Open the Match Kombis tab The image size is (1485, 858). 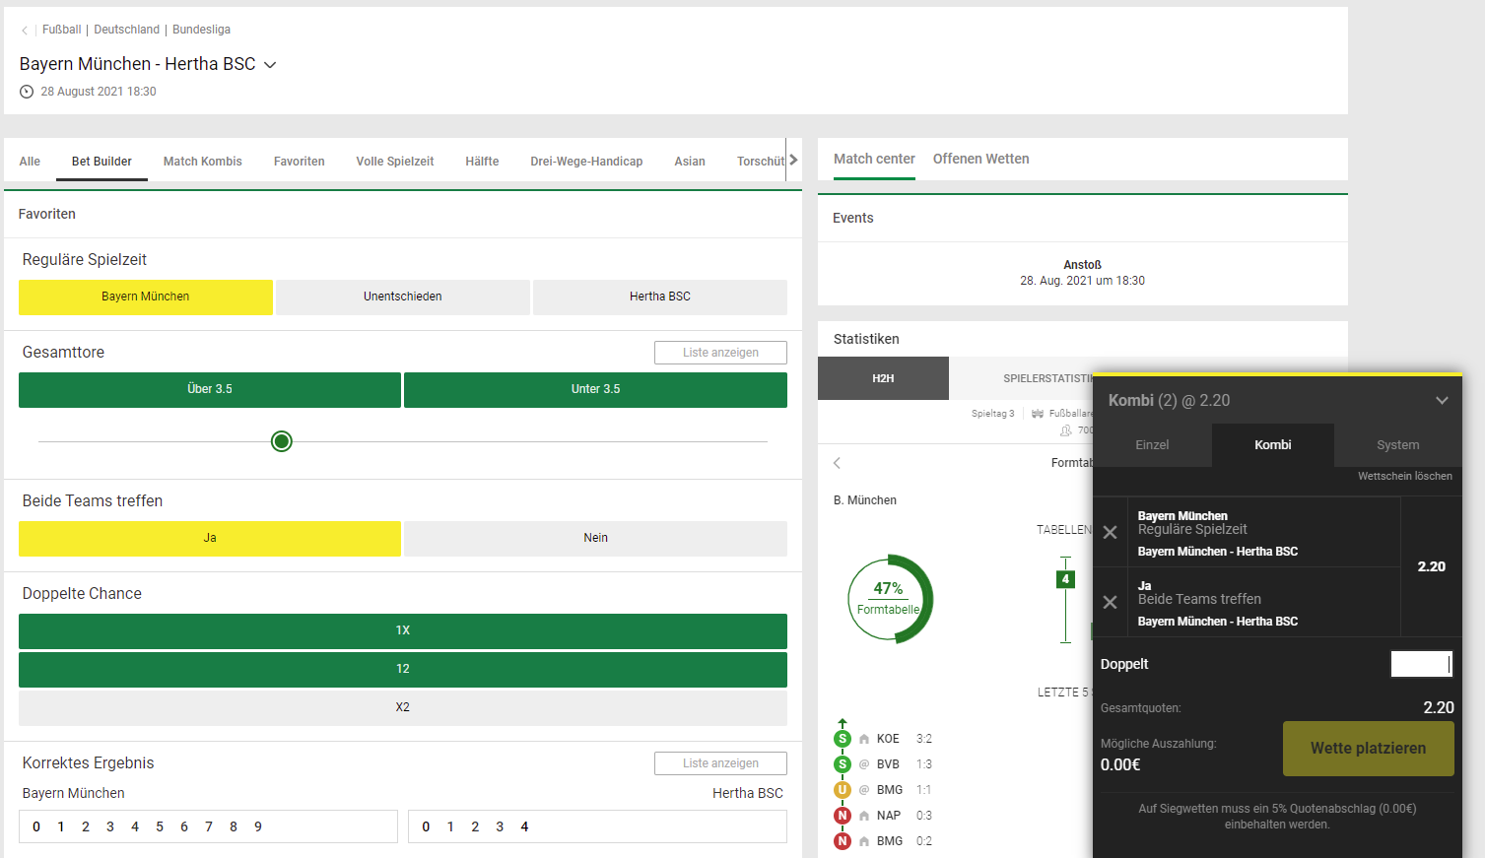202,162
